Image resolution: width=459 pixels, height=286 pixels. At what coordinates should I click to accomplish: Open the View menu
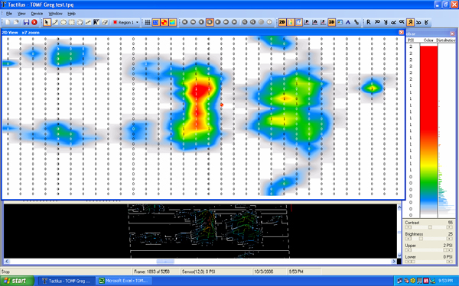(21, 14)
